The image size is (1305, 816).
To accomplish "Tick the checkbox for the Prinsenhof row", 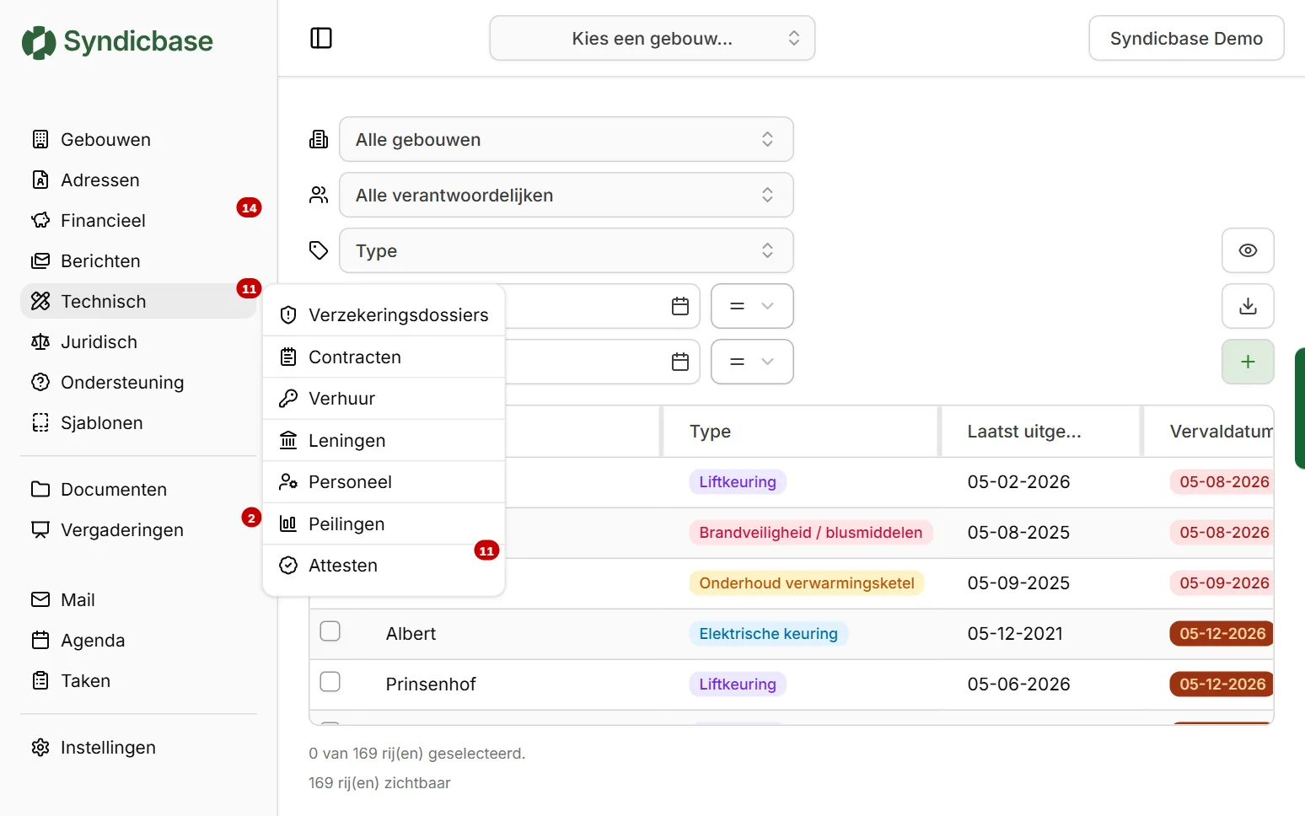I will tap(330, 682).
